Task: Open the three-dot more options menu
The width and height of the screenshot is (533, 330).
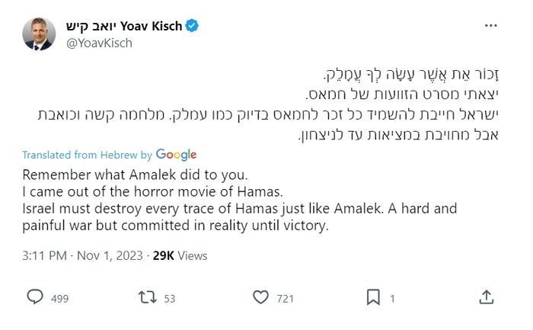Action: pos(490,25)
